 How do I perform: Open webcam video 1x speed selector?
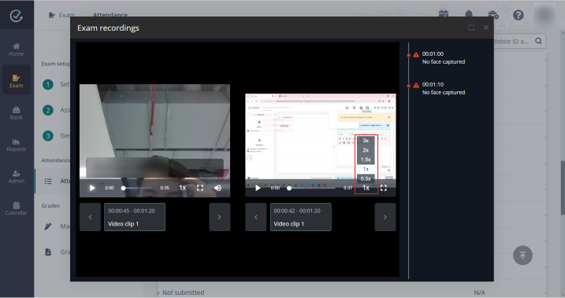point(182,188)
